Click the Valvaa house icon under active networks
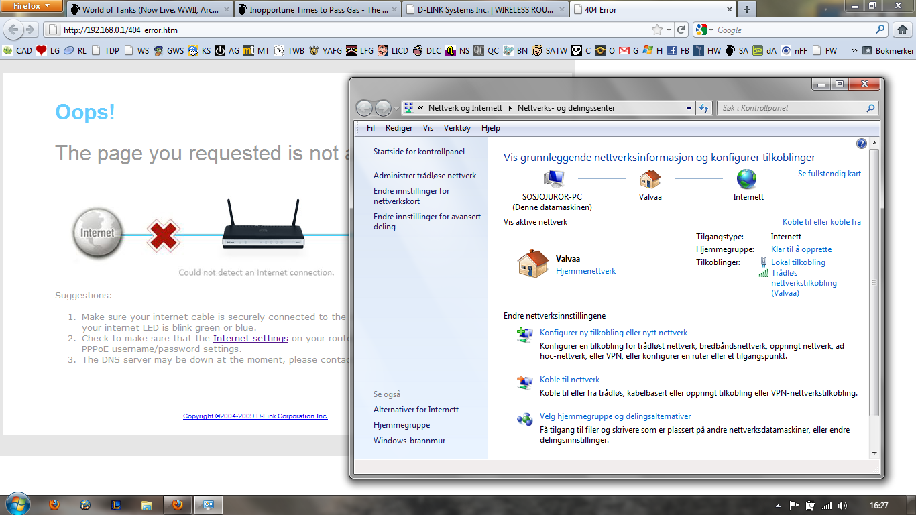Image resolution: width=916 pixels, height=515 pixels. (x=533, y=264)
